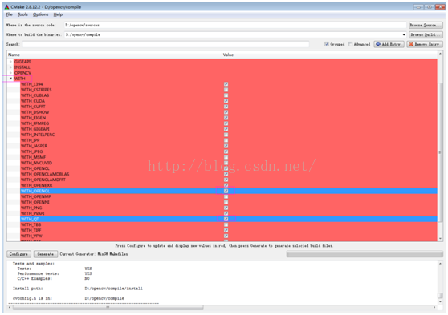
Task: Toggle the Grouped checkbox
Action: 327,44
